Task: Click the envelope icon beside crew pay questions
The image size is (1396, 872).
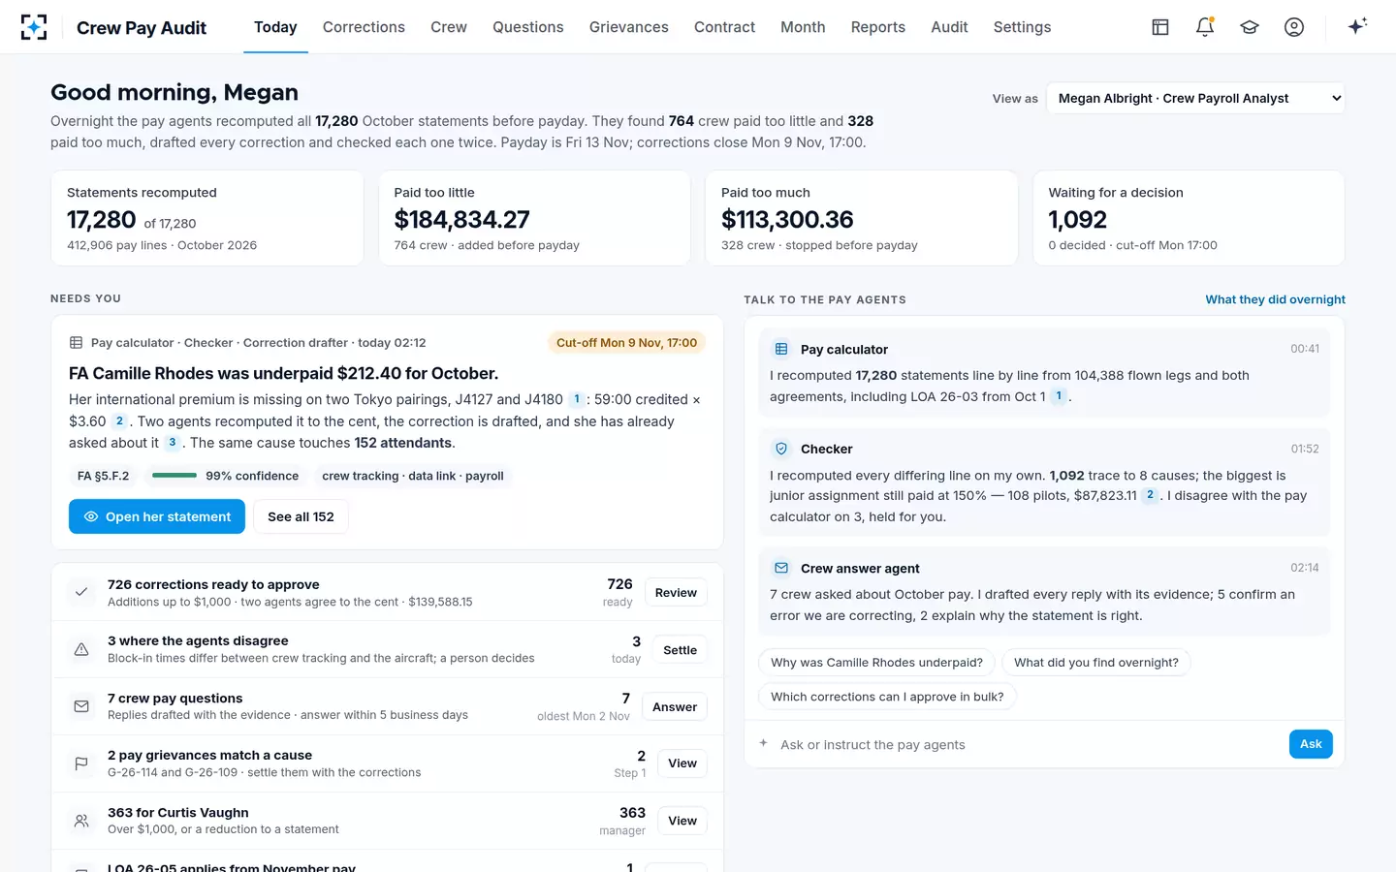Action: 81,706
